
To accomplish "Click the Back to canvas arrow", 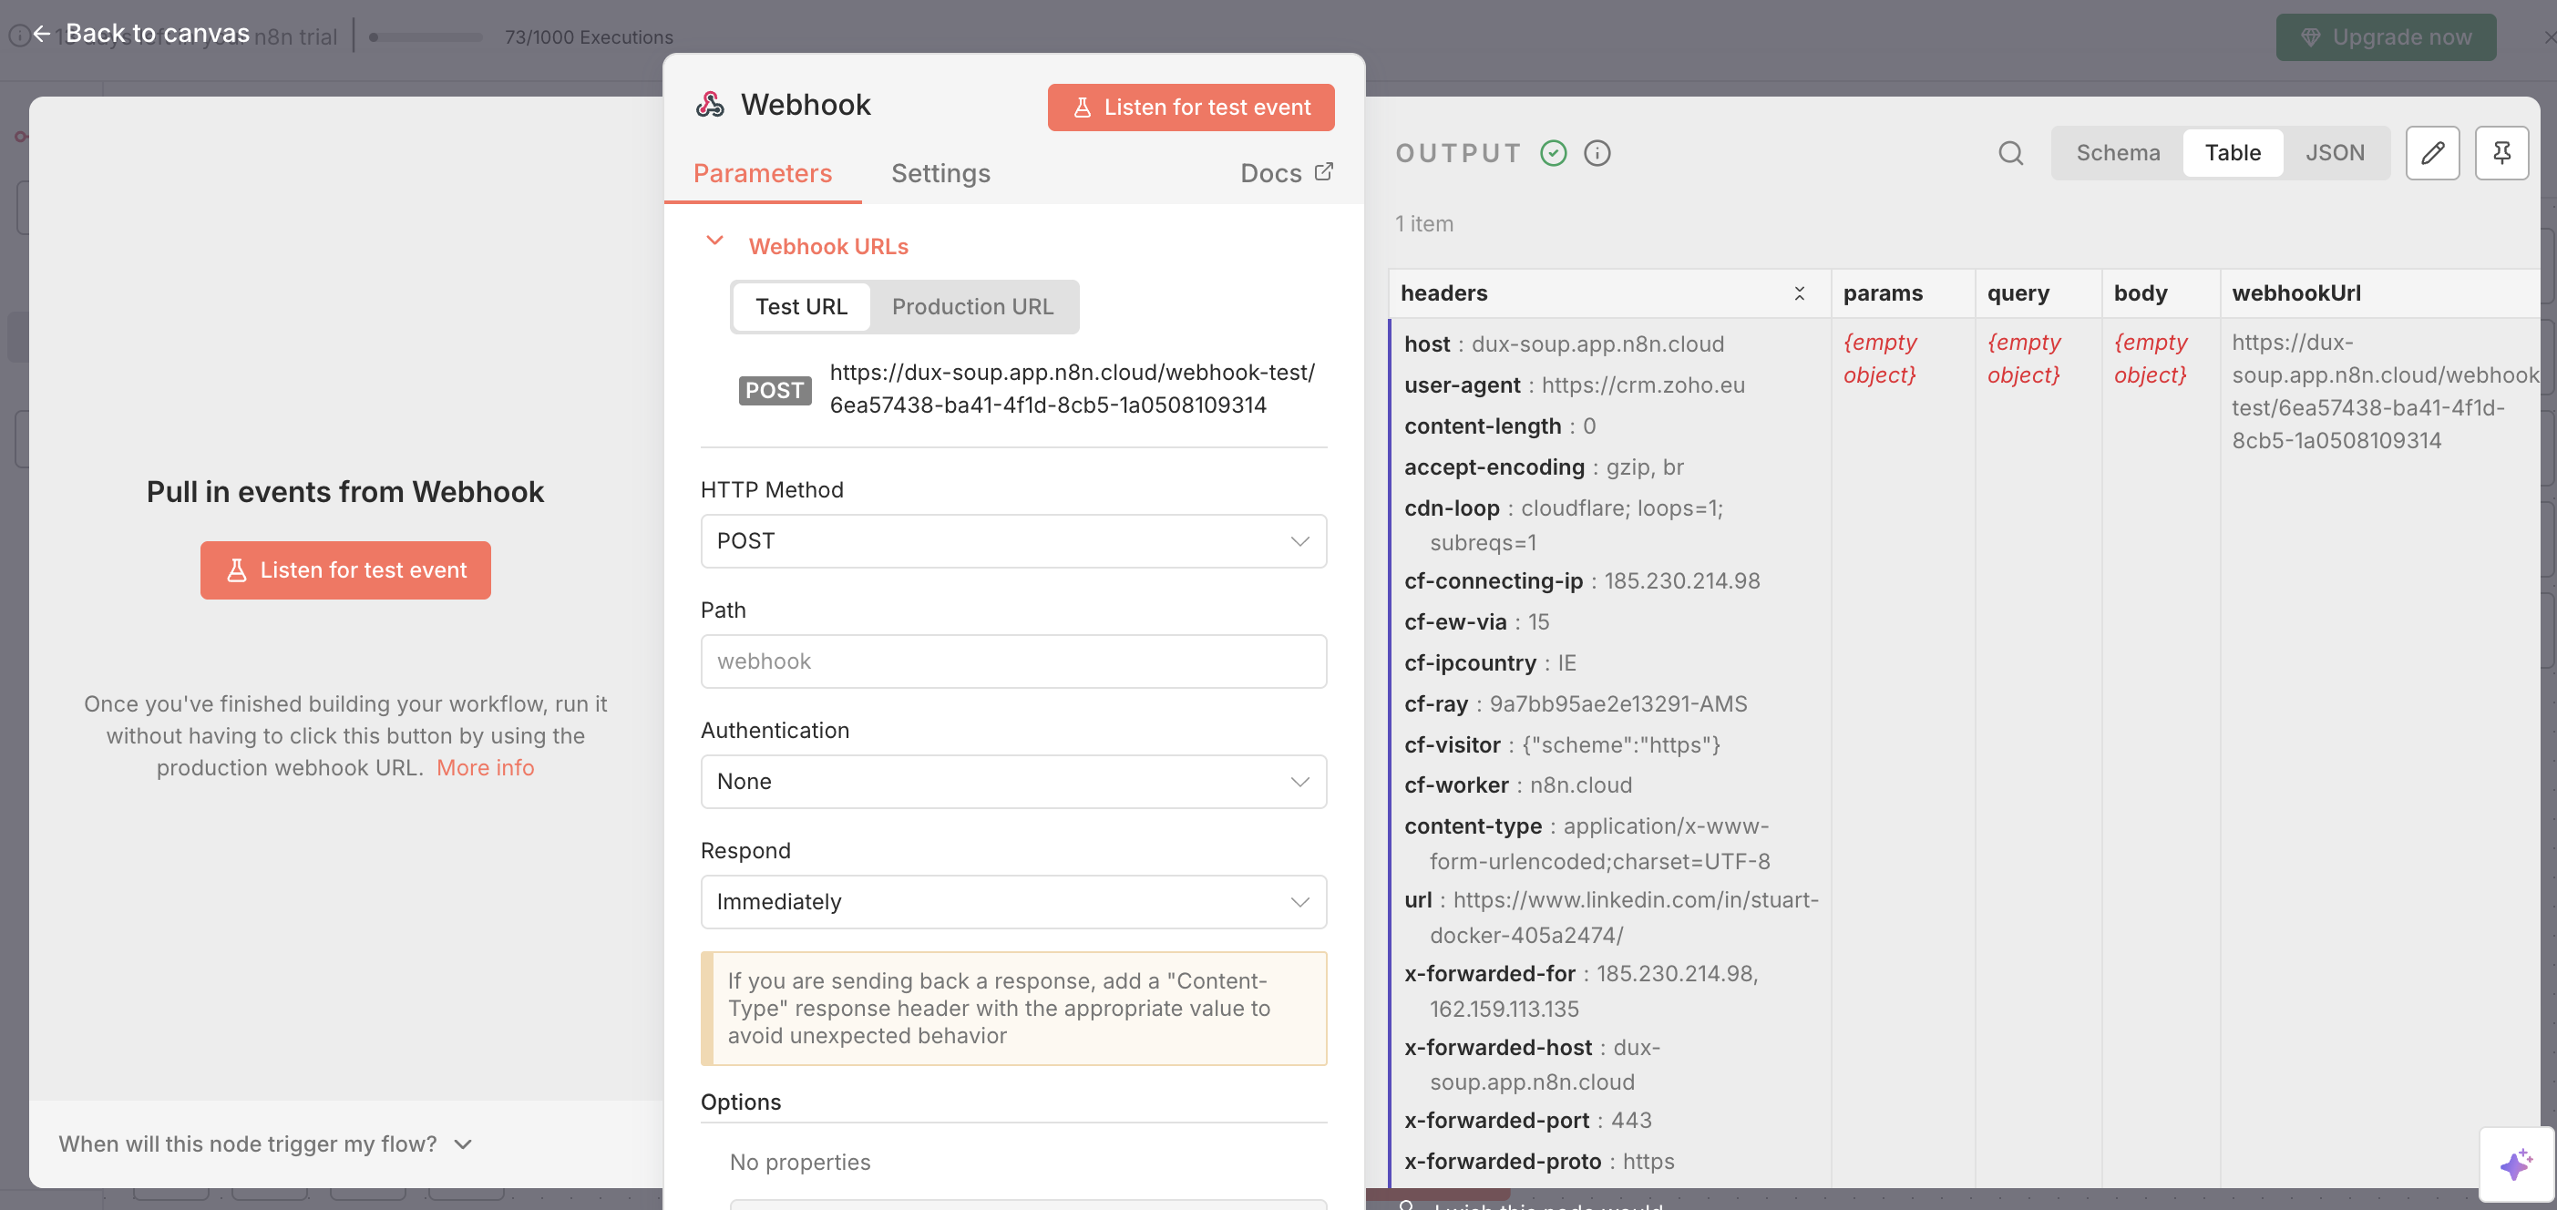I will pos(42,34).
